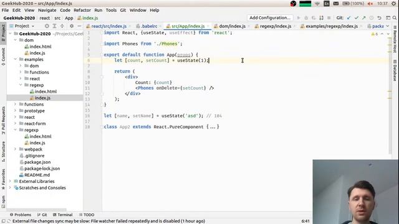Open the Problems tool window
This screenshot has width=399, height=224.
[x=21, y=215]
